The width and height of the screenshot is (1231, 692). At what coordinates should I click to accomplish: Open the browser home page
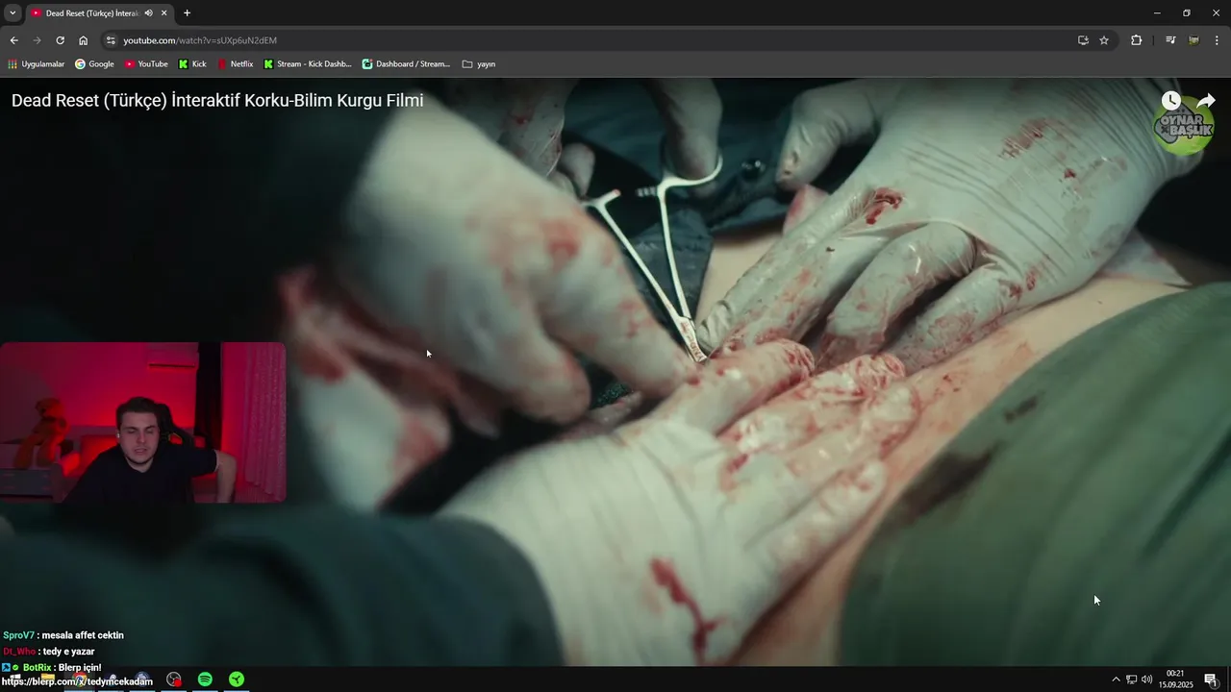point(83,40)
